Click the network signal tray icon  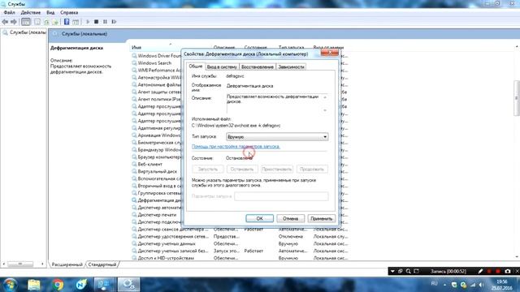[x=473, y=285]
